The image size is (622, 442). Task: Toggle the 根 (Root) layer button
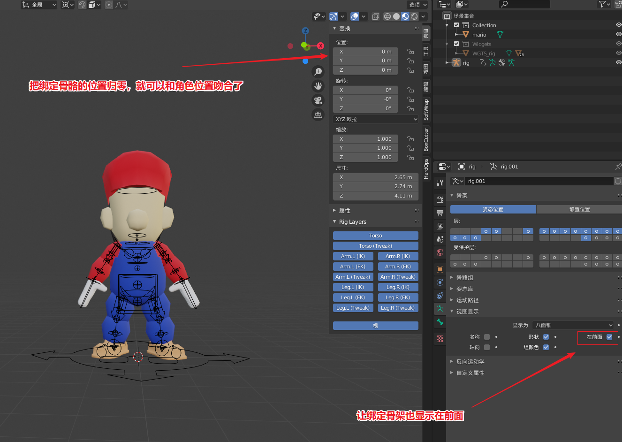click(376, 326)
